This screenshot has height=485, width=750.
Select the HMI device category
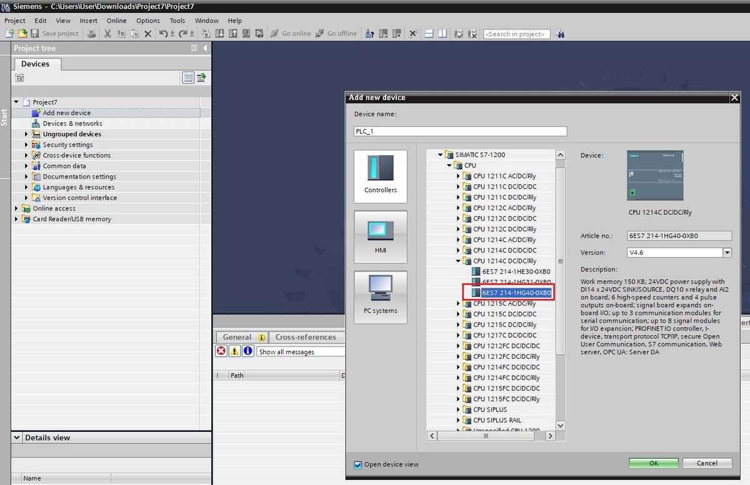point(381,237)
